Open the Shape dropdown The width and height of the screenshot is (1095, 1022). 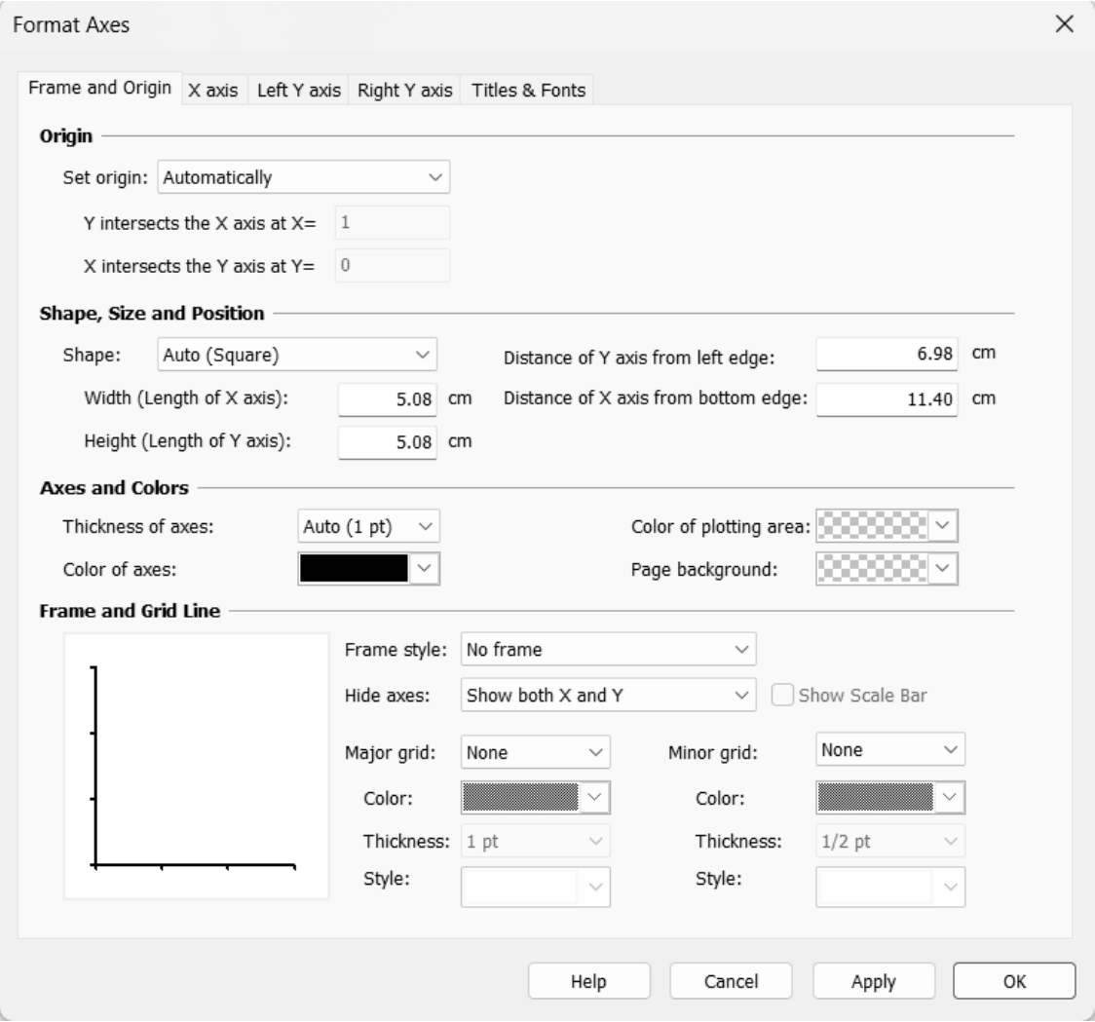pyautogui.click(x=297, y=355)
